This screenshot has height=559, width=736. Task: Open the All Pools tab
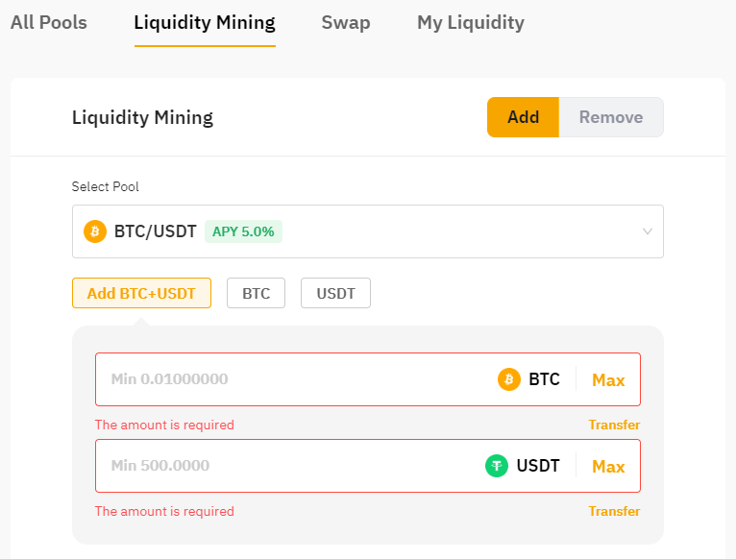point(49,22)
